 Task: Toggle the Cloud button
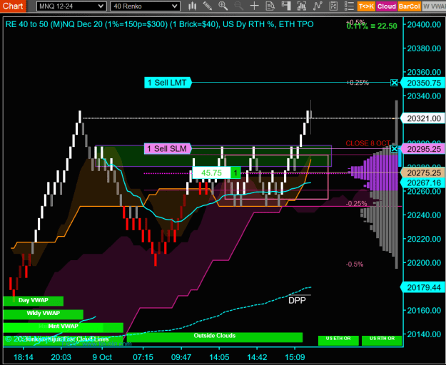coord(387,6)
